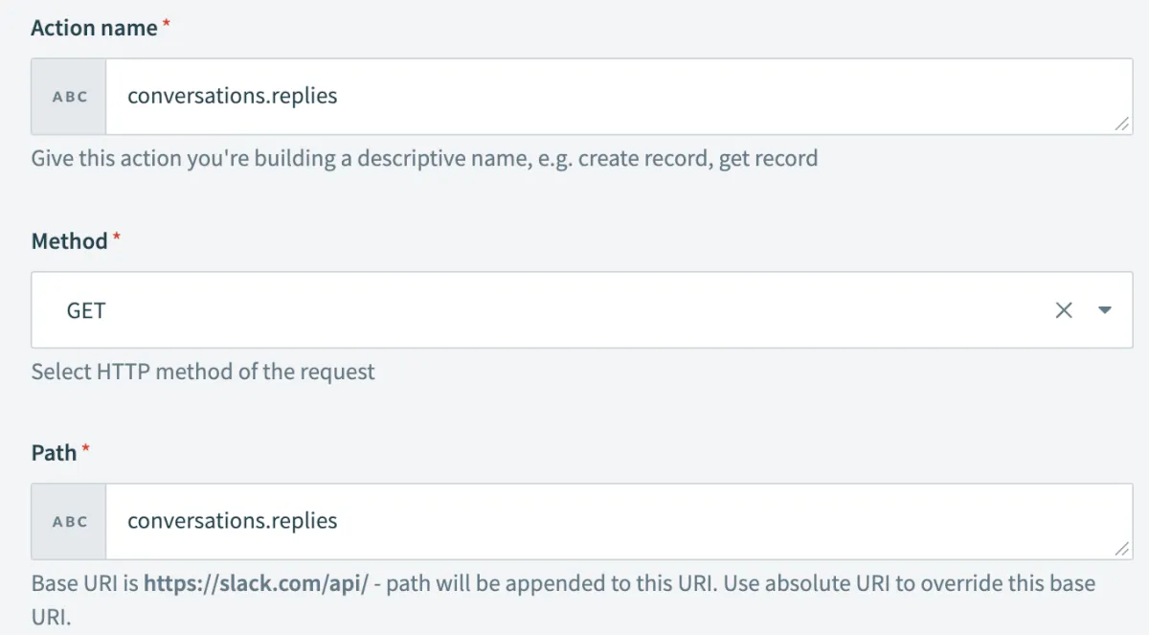Click the "Method" field label
The width and height of the screenshot is (1149, 635).
[x=69, y=241]
